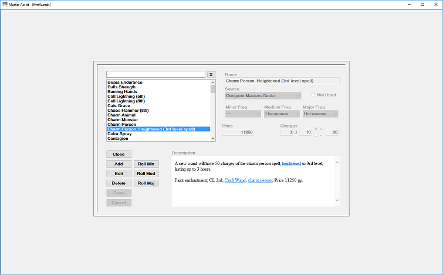Viewport: 443px width, 275px height.
Task: Click the Edit button
Action: click(x=119, y=174)
